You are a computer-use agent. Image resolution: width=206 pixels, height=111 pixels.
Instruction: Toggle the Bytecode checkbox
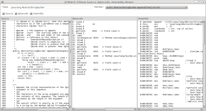[16, 14]
